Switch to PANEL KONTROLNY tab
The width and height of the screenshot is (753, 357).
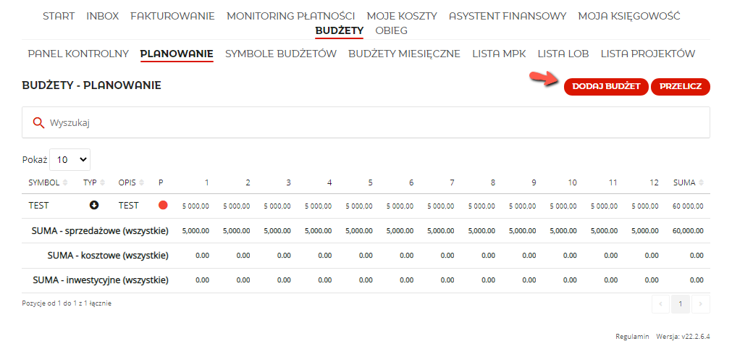[78, 54]
